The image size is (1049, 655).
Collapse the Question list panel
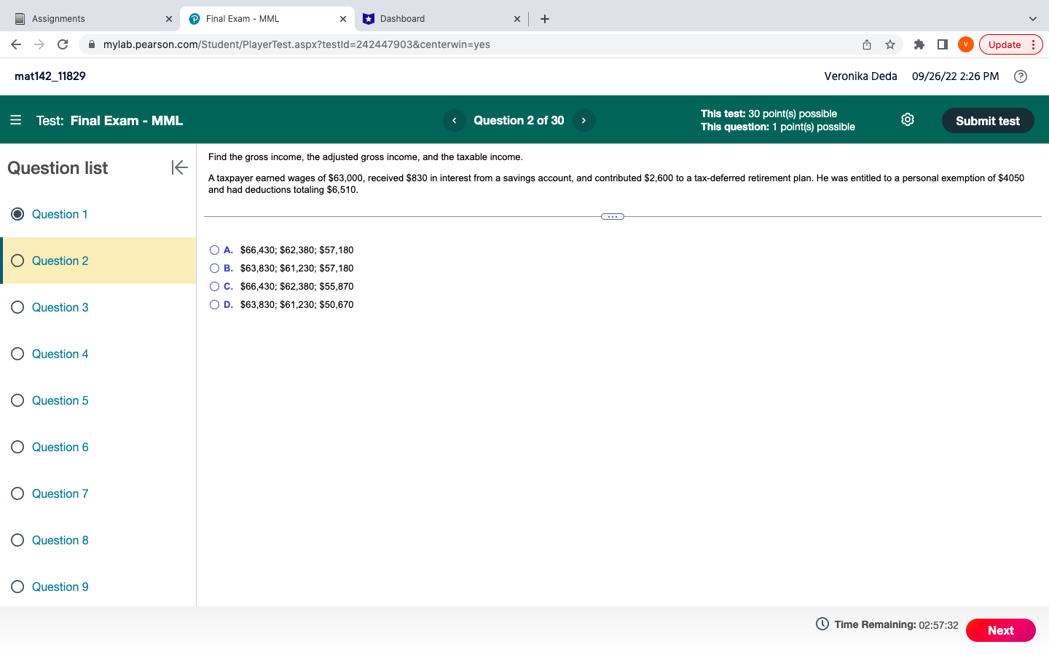click(x=178, y=167)
